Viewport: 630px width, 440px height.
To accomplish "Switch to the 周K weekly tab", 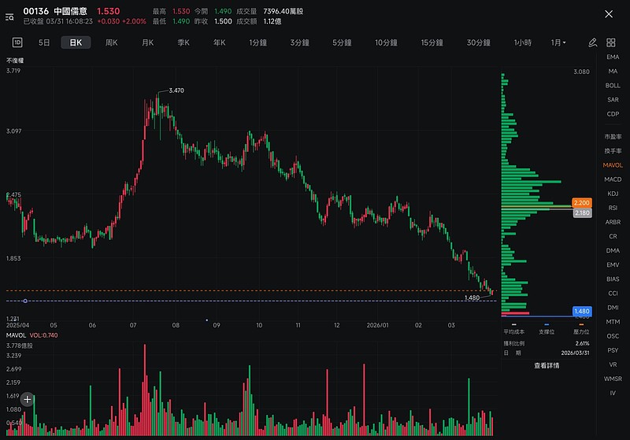I will [112, 43].
